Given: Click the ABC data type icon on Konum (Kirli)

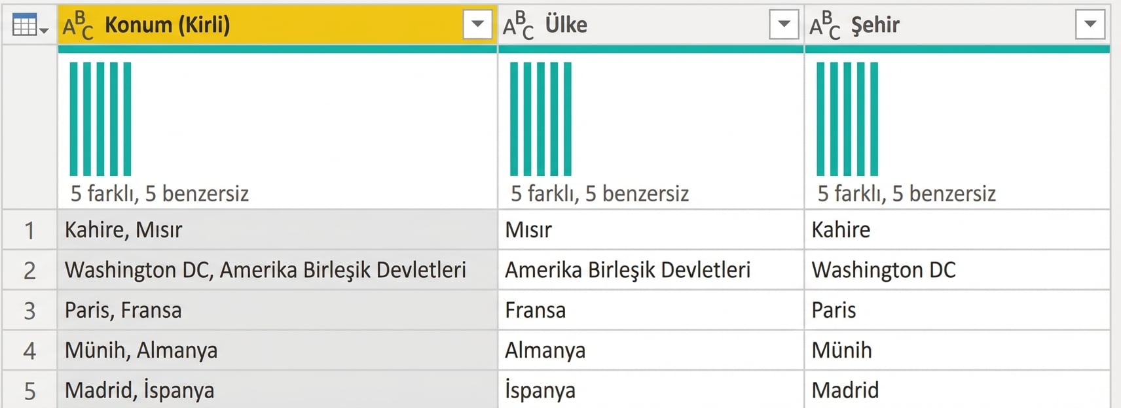Looking at the screenshot, I should coord(77,25).
